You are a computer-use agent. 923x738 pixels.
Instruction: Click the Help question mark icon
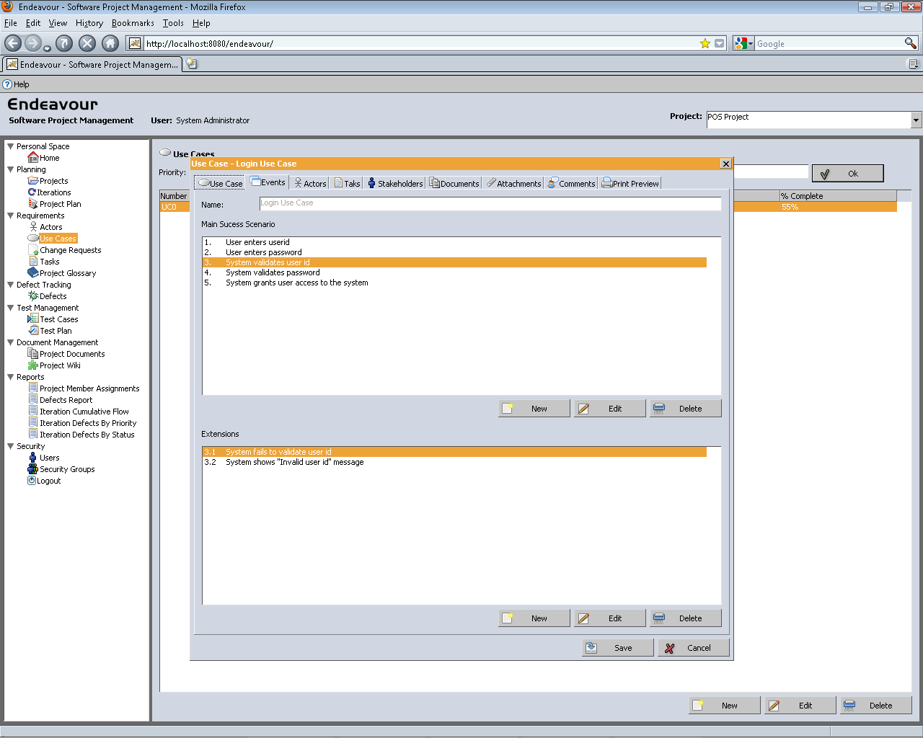point(8,84)
